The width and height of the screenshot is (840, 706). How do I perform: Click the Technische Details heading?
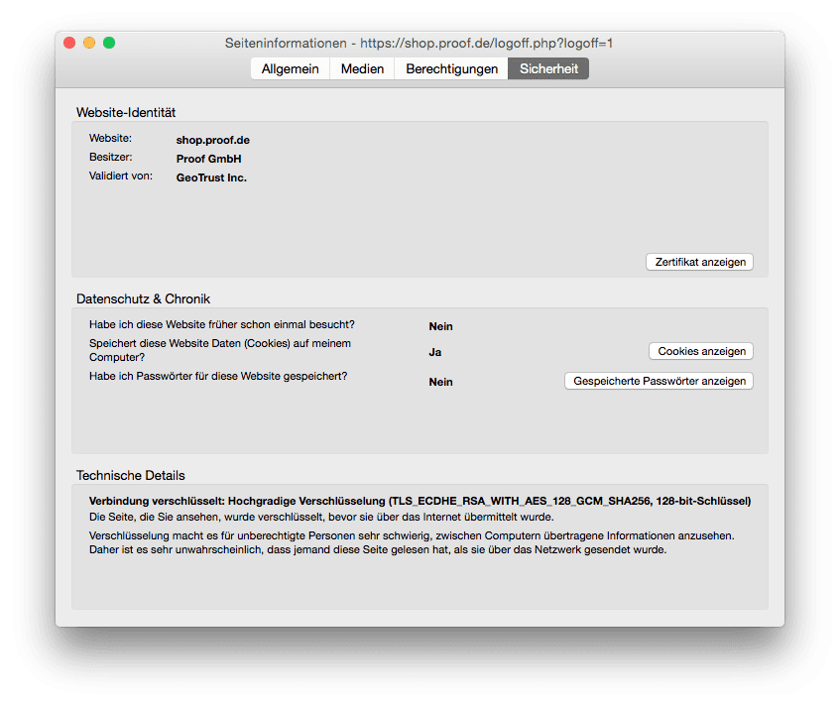click(130, 475)
